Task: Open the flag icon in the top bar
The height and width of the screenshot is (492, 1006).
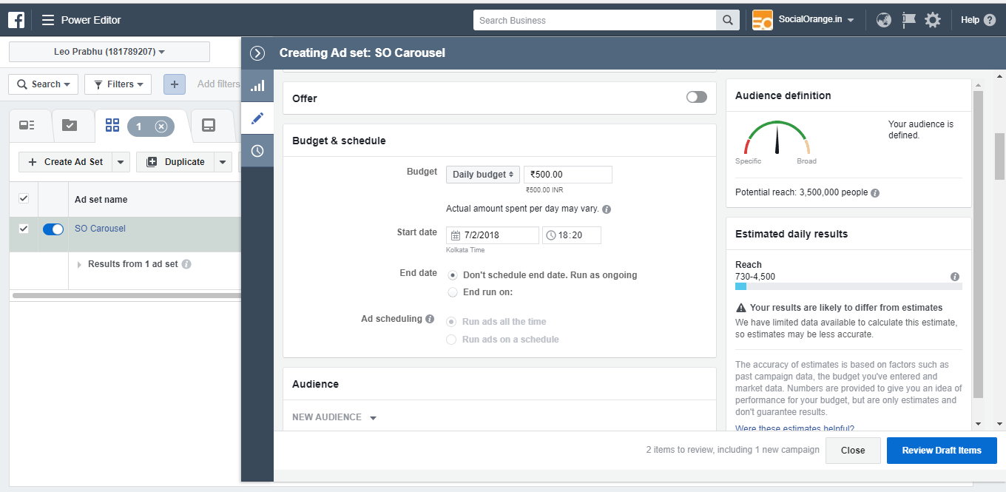Action: (x=908, y=20)
